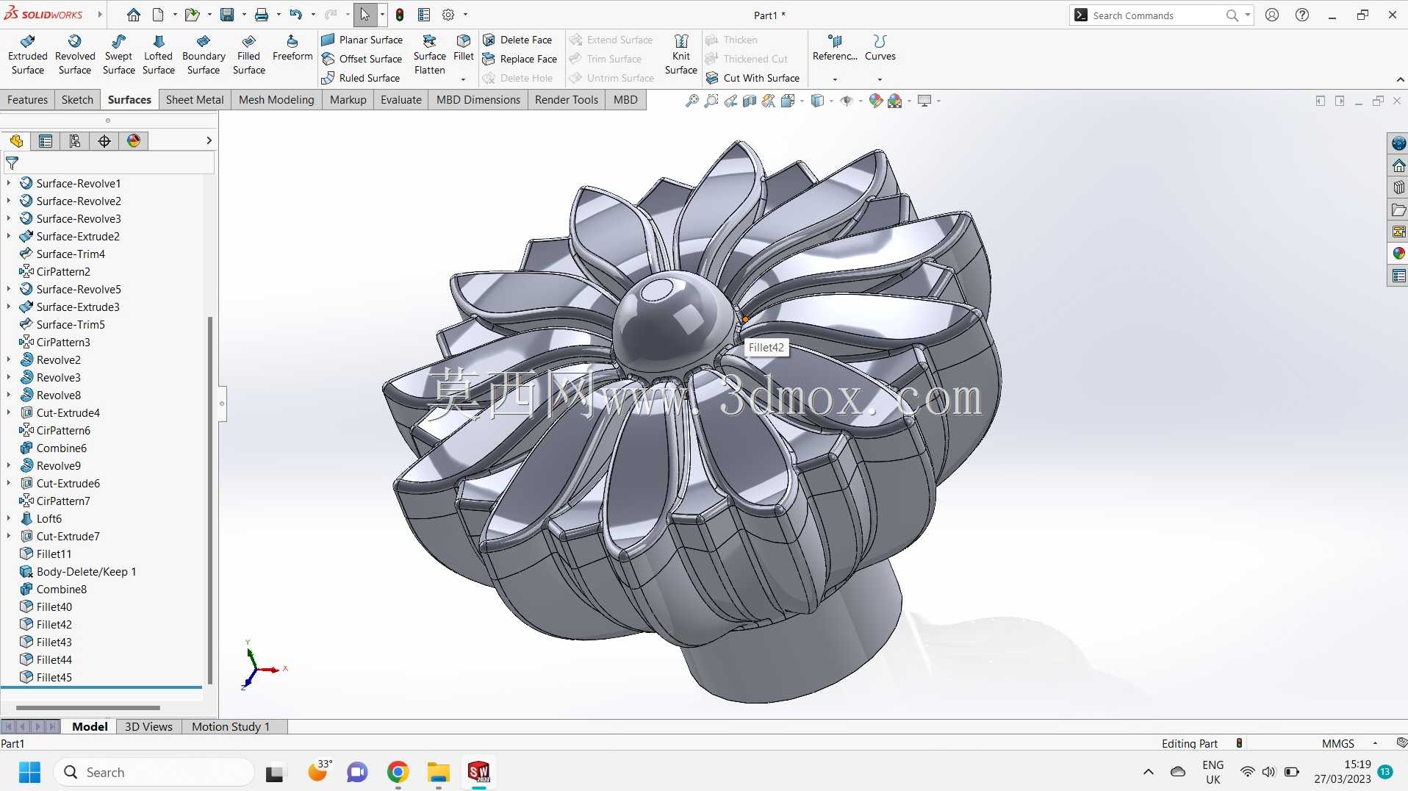
Task: Click the Offset Surface command
Action: pyautogui.click(x=362, y=59)
